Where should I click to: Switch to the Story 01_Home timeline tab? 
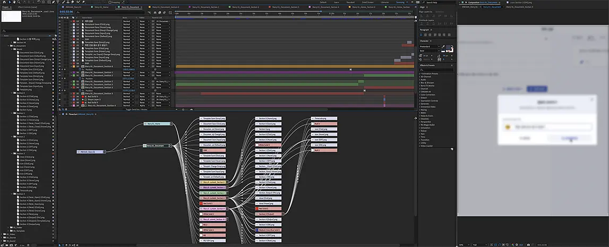tap(102, 7)
